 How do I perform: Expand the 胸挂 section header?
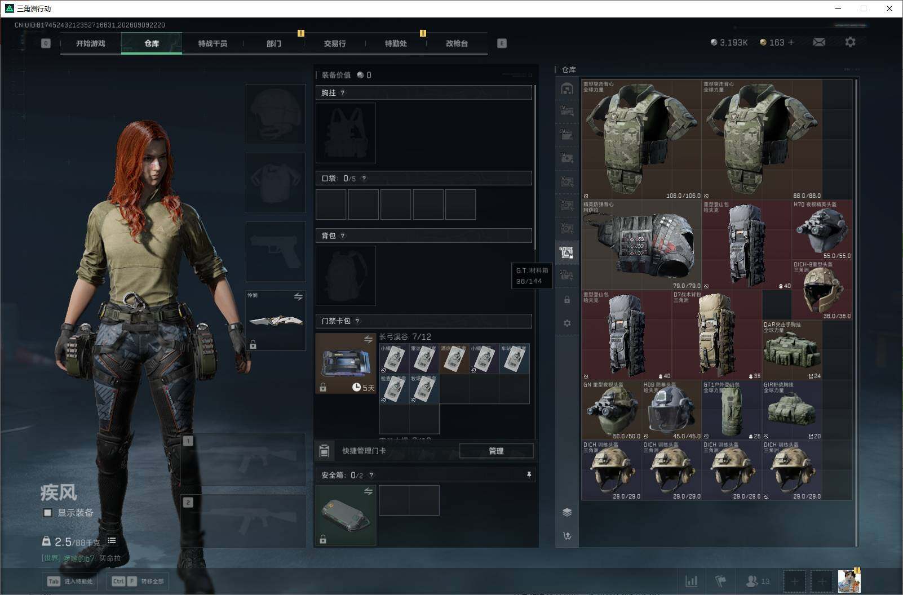[x=423, y=93]
